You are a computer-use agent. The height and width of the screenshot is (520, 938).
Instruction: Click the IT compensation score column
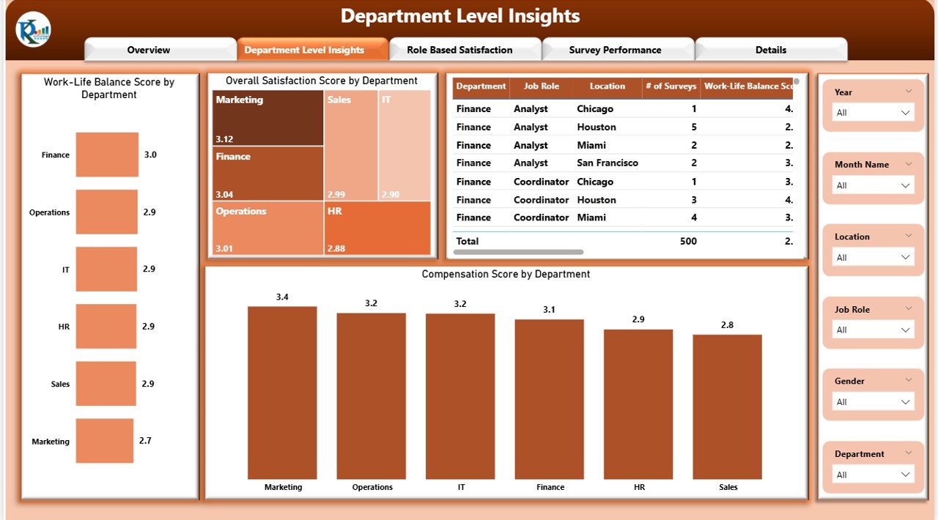(x=460, y=396)
